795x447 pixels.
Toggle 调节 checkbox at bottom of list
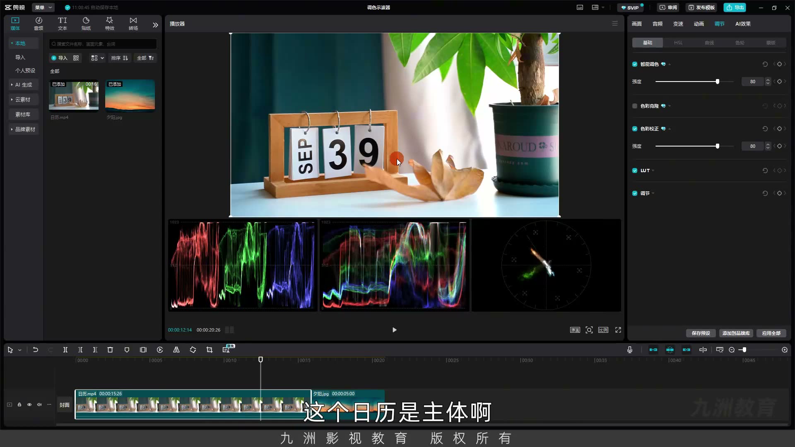point(635,193)
